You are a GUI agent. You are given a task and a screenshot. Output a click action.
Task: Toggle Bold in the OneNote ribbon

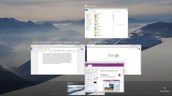tap(87, 68)
